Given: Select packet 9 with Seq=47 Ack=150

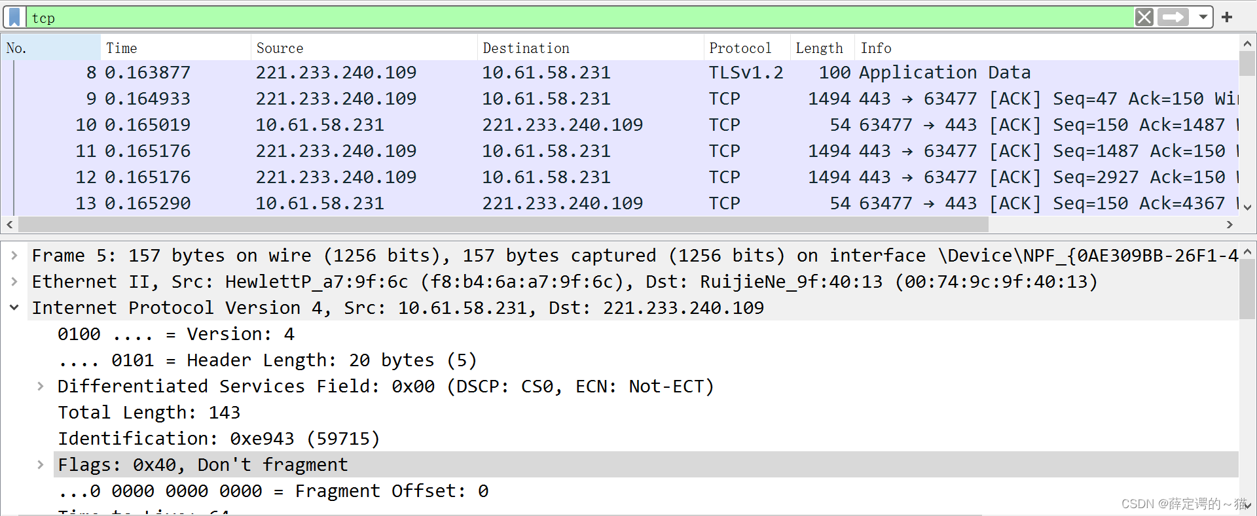Looking at the screenshot, I should pos(620,99).
